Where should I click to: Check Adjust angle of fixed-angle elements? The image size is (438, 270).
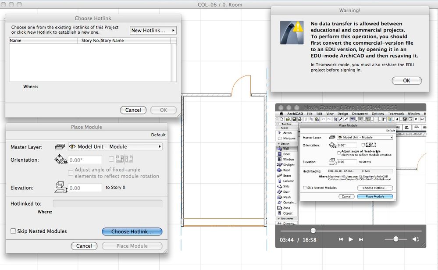71,173
